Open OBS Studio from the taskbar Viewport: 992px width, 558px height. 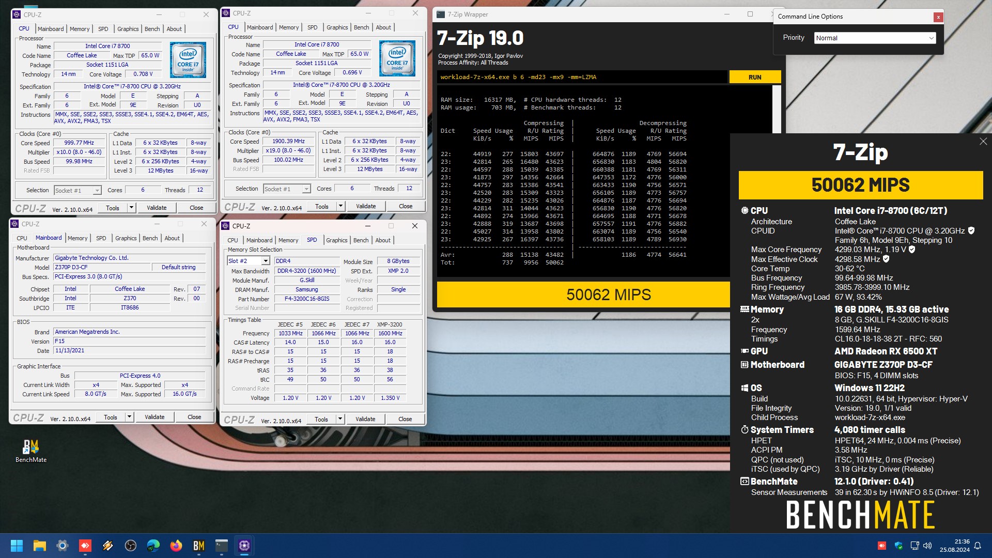(x=131, y=546)
